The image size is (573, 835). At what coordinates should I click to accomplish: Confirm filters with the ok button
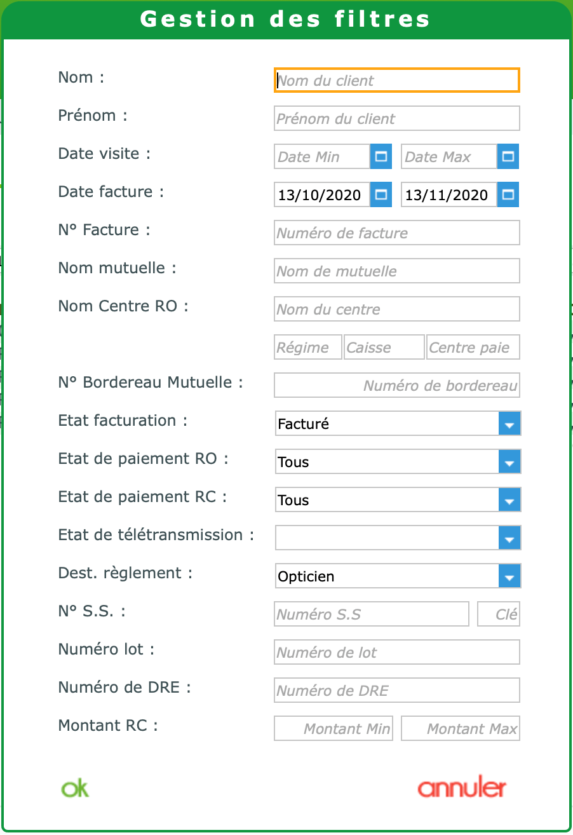point(75,789)
